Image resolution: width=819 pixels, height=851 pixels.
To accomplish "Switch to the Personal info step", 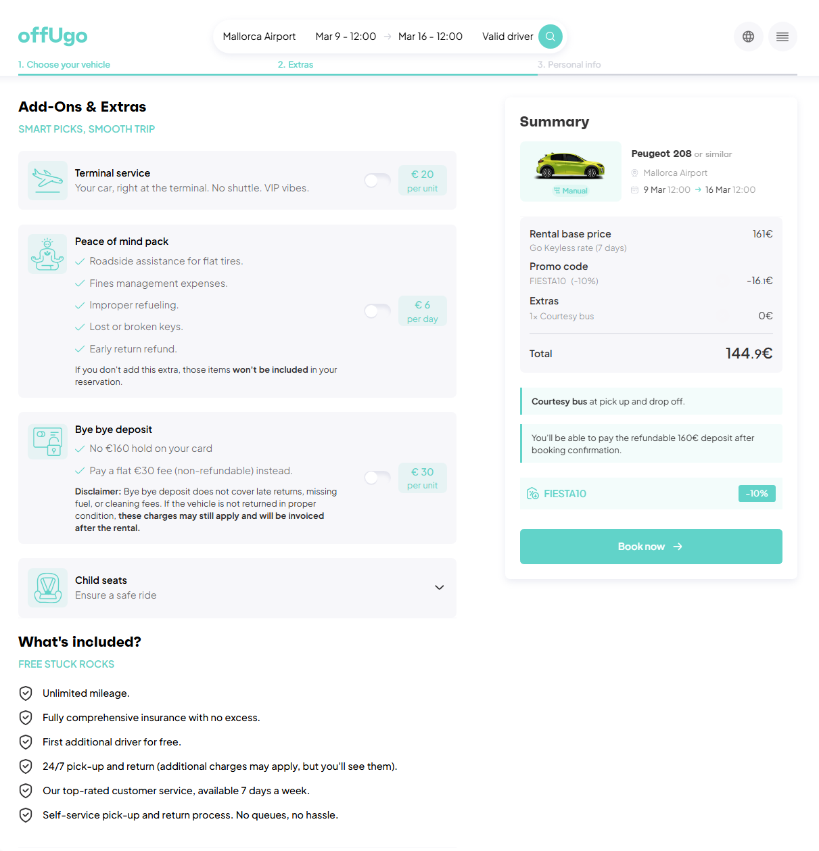I will (569, 64).
